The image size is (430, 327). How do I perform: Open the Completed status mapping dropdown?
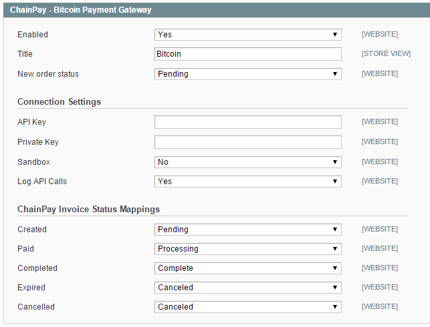(x=248, y=268)
